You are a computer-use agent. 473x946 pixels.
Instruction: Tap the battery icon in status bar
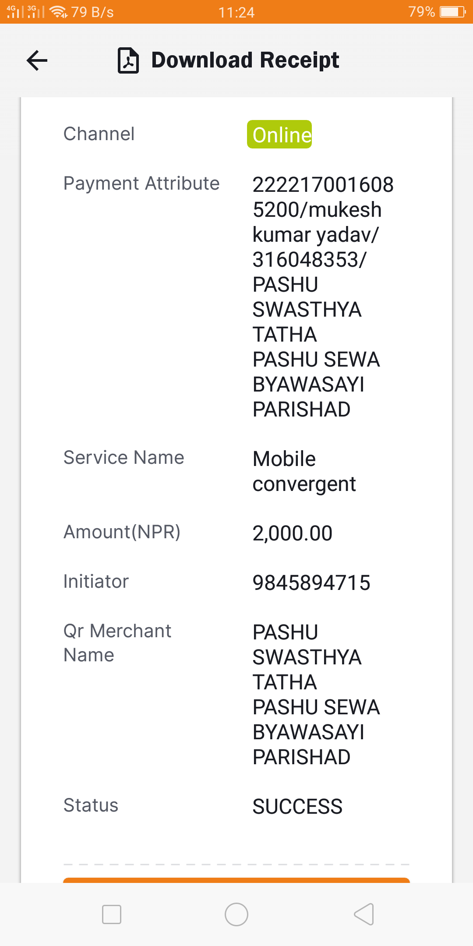[453, 12]
